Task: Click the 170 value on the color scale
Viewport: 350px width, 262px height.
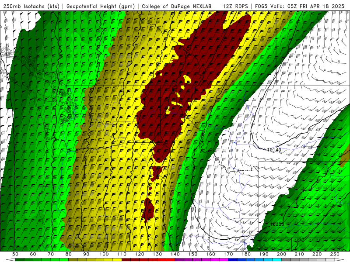Action: (228, 254)
